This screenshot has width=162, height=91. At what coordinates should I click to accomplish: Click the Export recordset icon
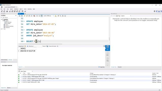47,46
